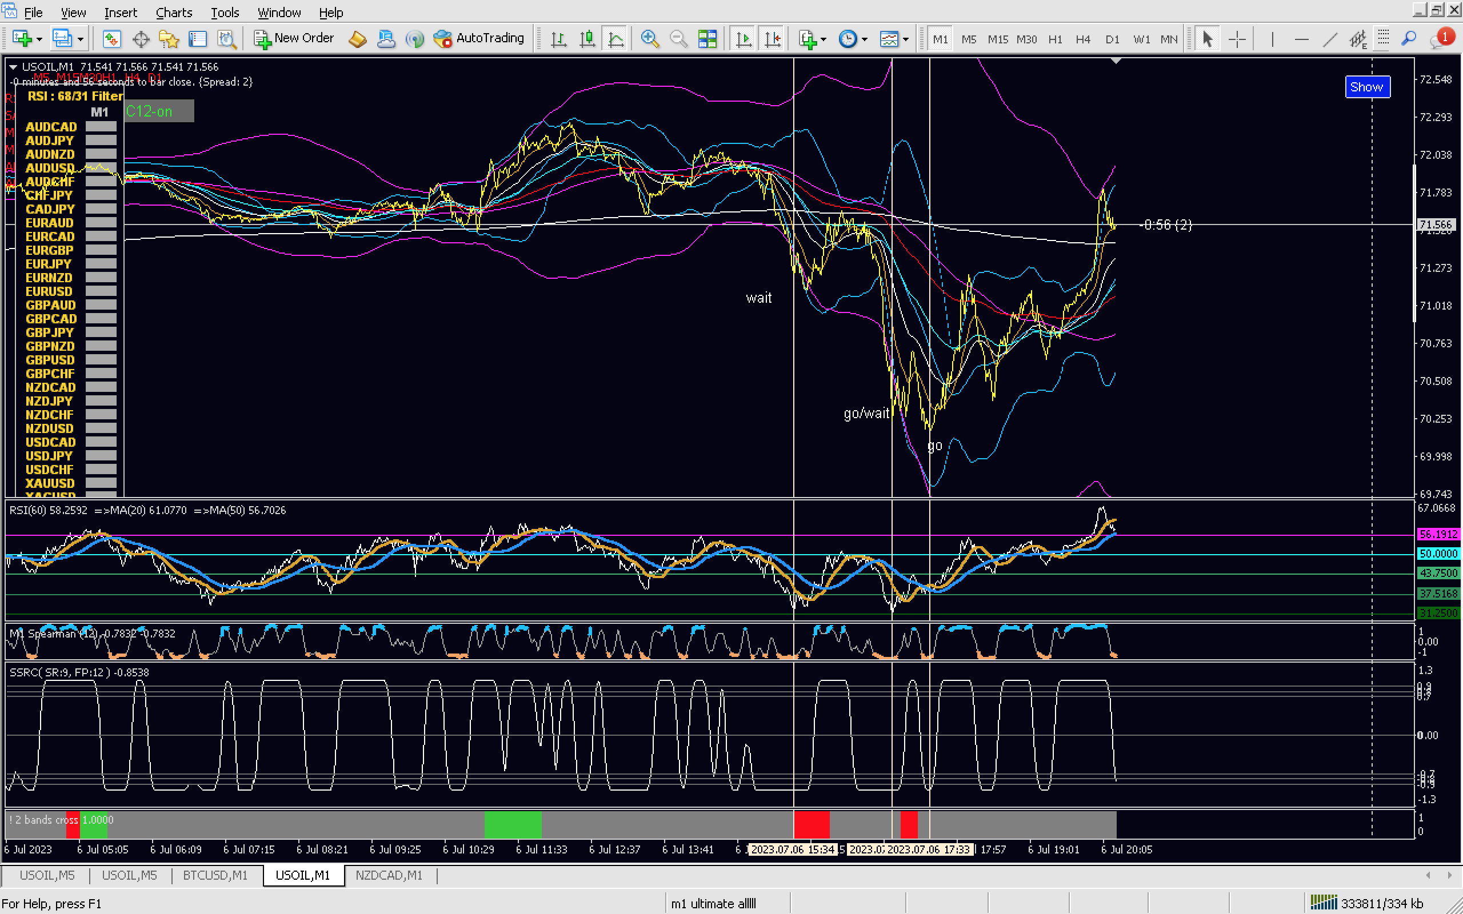Select the draw trendline tool
This screenshot has height=914, width=1463.
tap(1329, 39)
